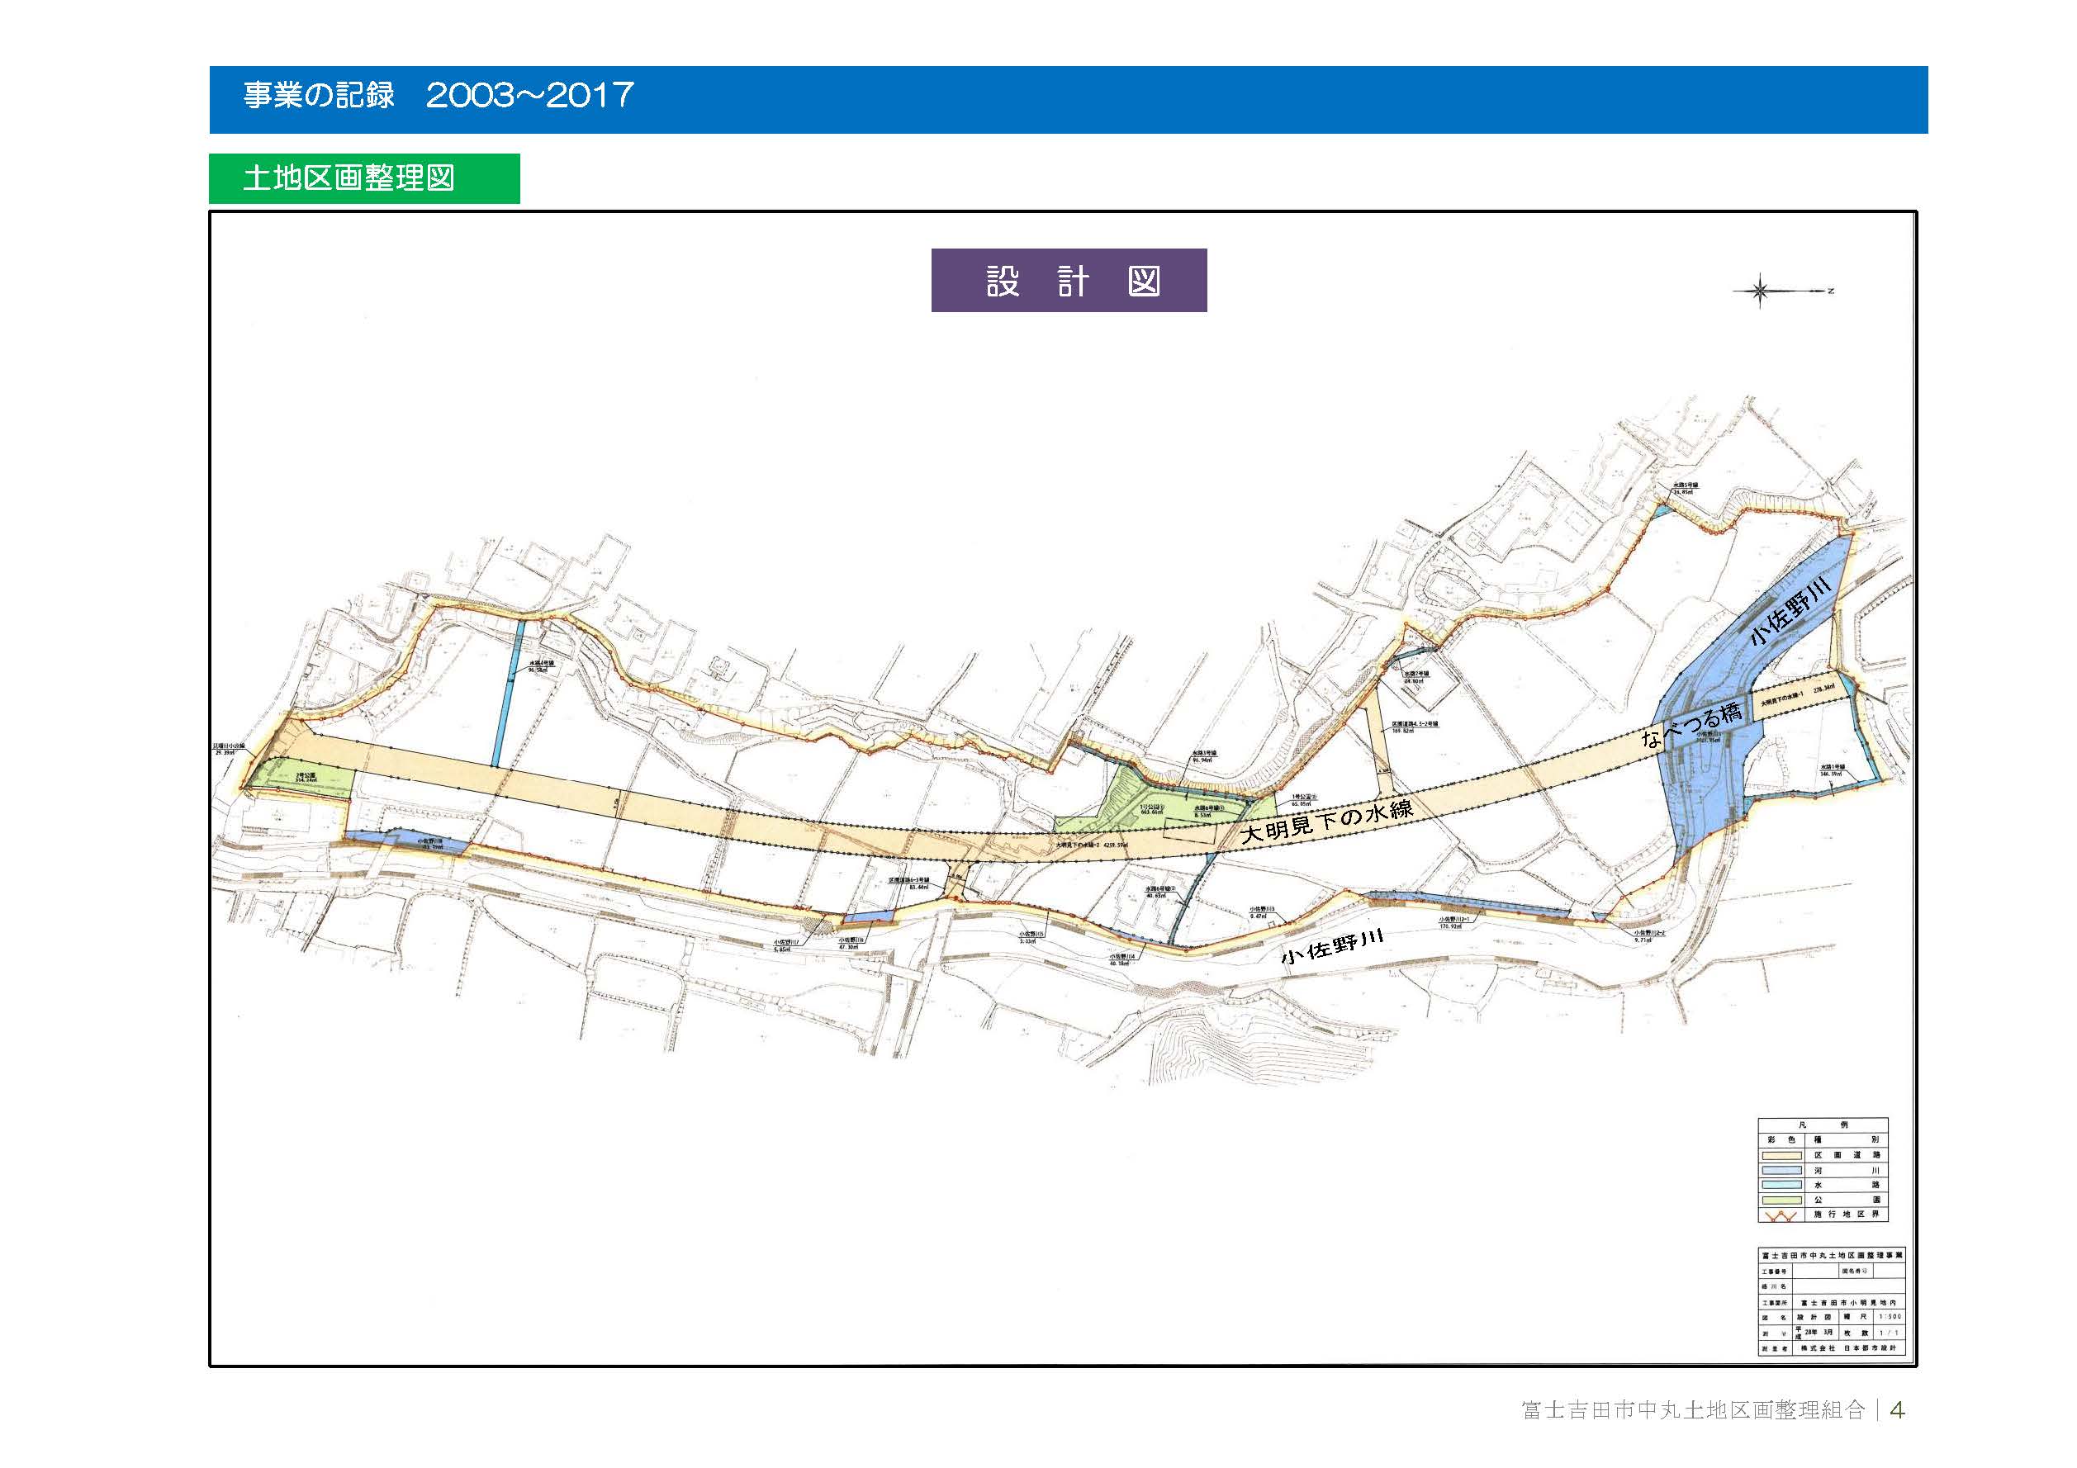Click the 設計図 cell in the title block
This screenshot has width=2077, height=1468.
pos(1814,1317)
